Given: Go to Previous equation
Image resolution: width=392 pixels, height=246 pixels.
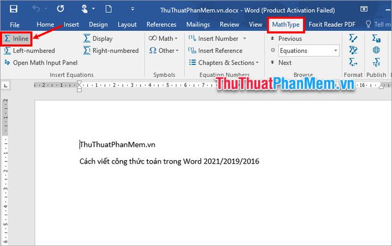Looking at the screenshot, I should pos(287,39).
